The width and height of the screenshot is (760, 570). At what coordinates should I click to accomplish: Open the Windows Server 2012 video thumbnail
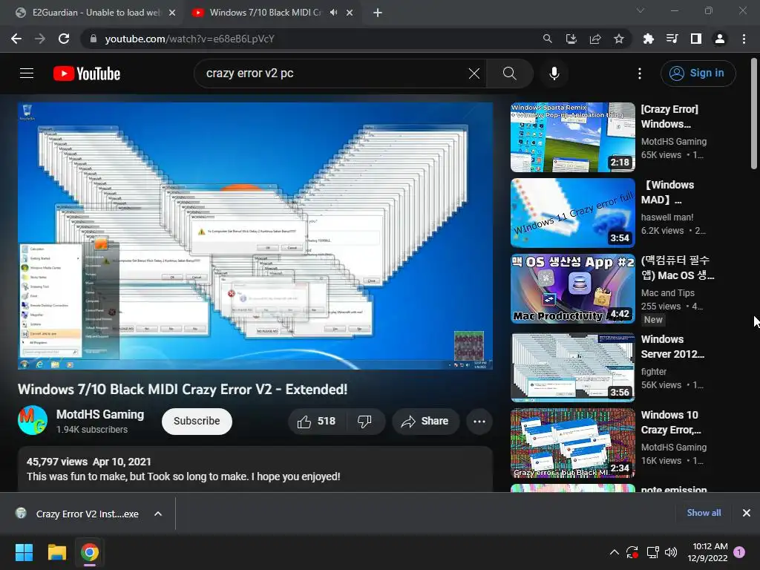[x=572, y=367]
